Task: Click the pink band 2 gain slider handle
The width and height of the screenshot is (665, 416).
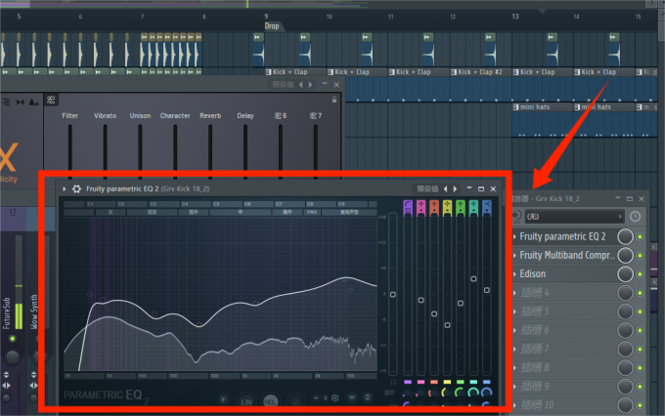Action: click(x=421, y=300)
